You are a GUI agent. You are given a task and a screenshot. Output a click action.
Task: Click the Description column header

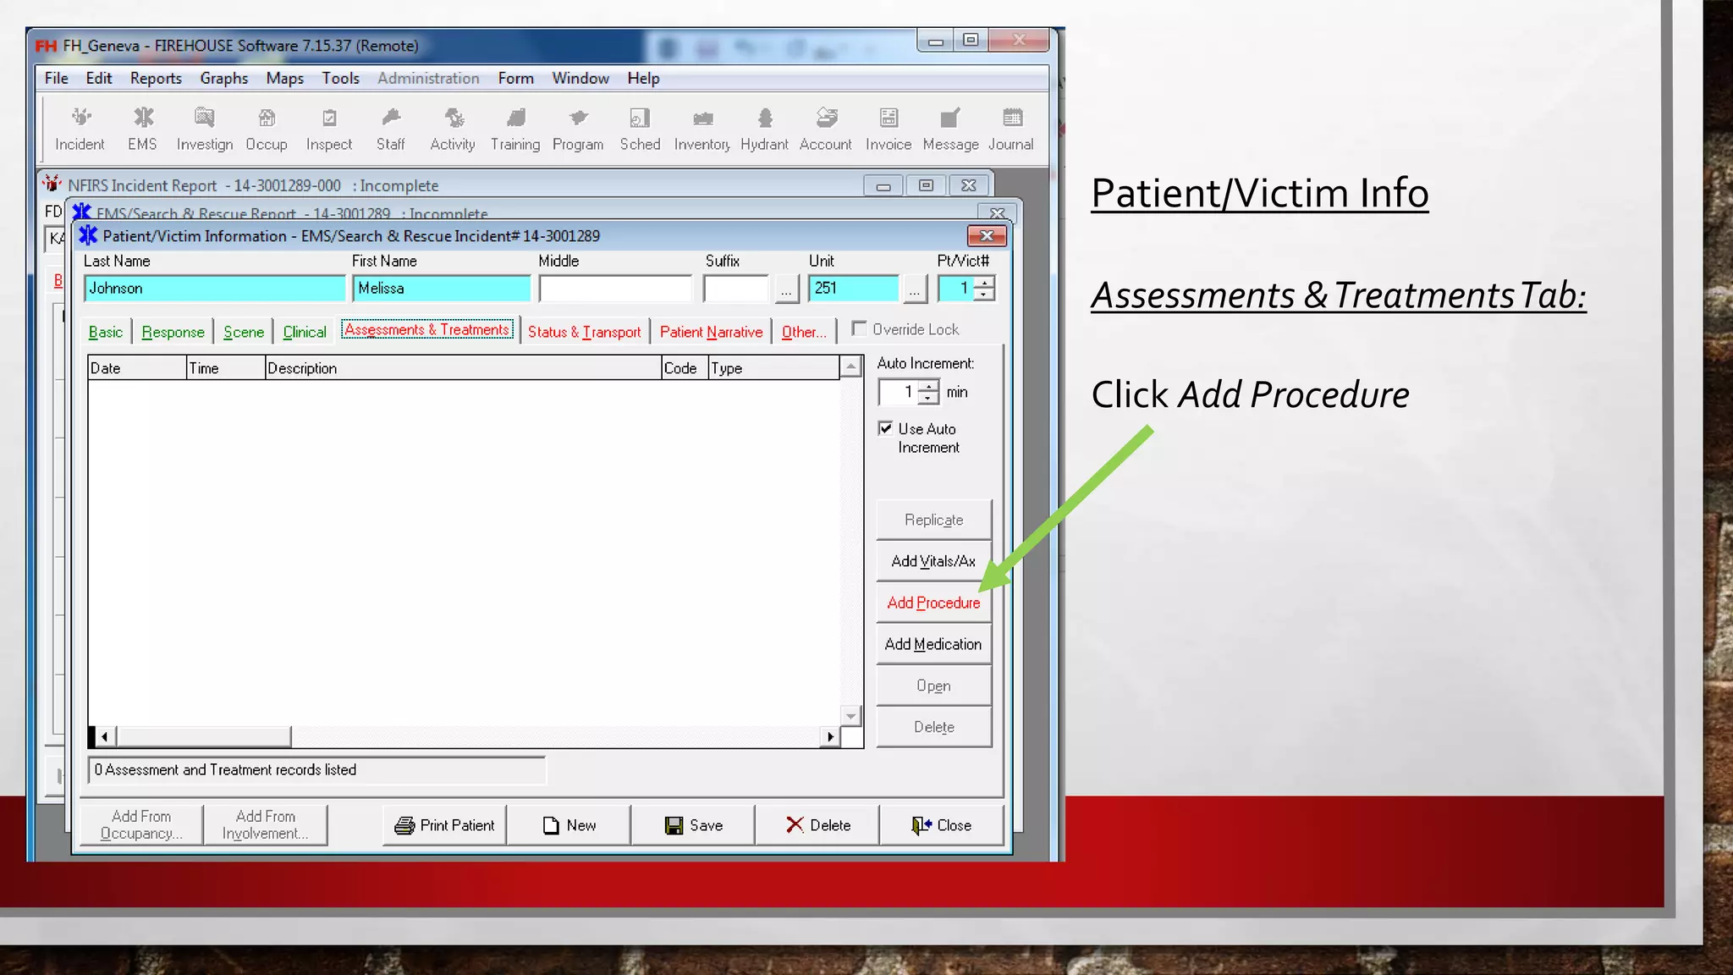tap(463, 368)
